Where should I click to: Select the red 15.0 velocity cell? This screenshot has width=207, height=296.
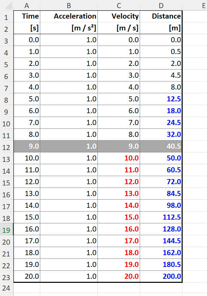click(x=119, y=217)
